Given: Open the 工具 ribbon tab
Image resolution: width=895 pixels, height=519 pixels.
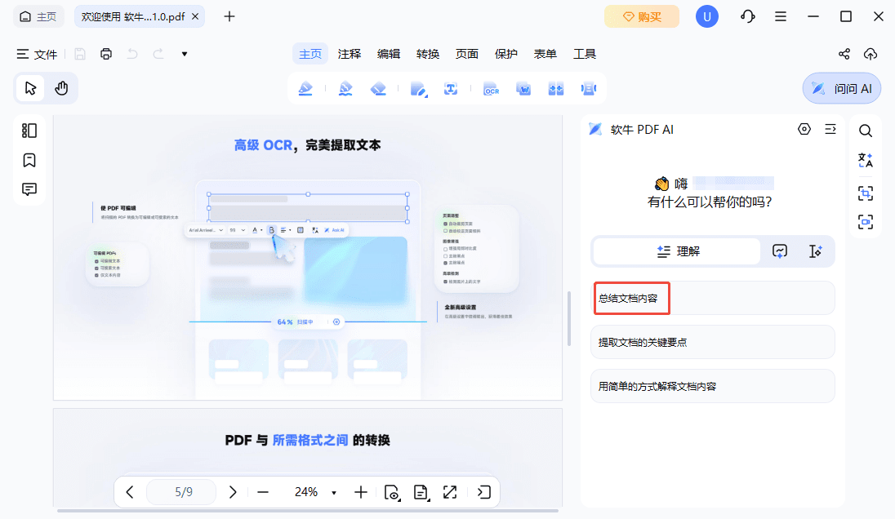Looking at the screenshot, I should [x=585, y=54].
